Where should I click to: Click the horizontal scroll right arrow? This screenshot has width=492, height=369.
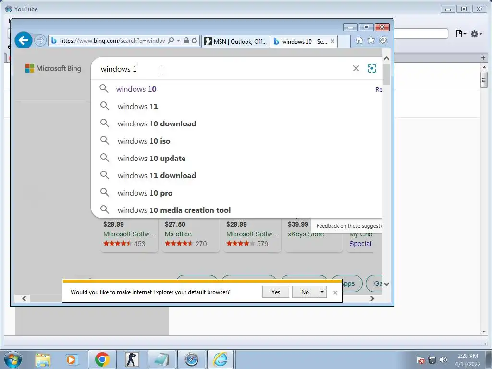click(372, 298)
